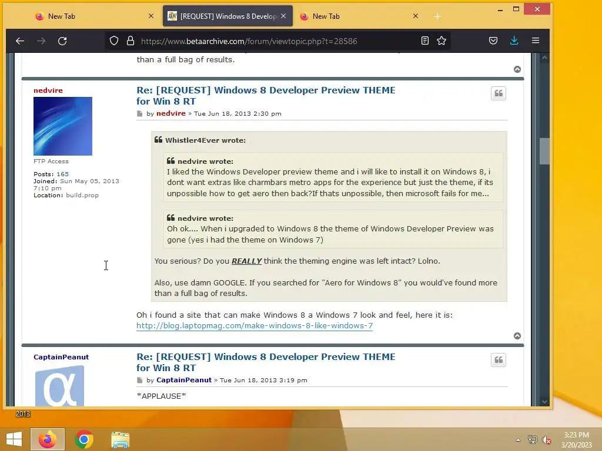Show hidden system tray icons

point(518,440)
